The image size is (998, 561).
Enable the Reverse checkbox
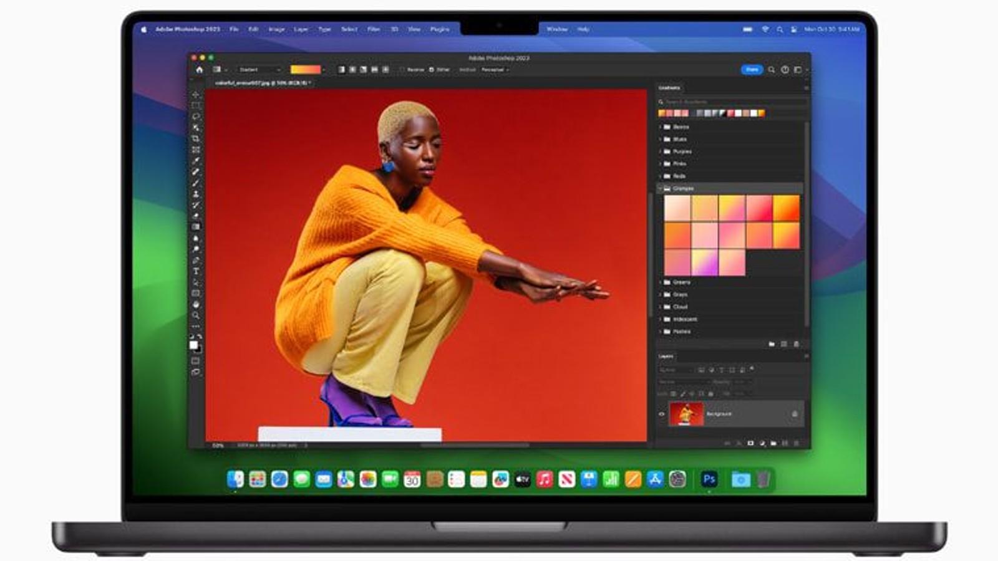(402, 70)
